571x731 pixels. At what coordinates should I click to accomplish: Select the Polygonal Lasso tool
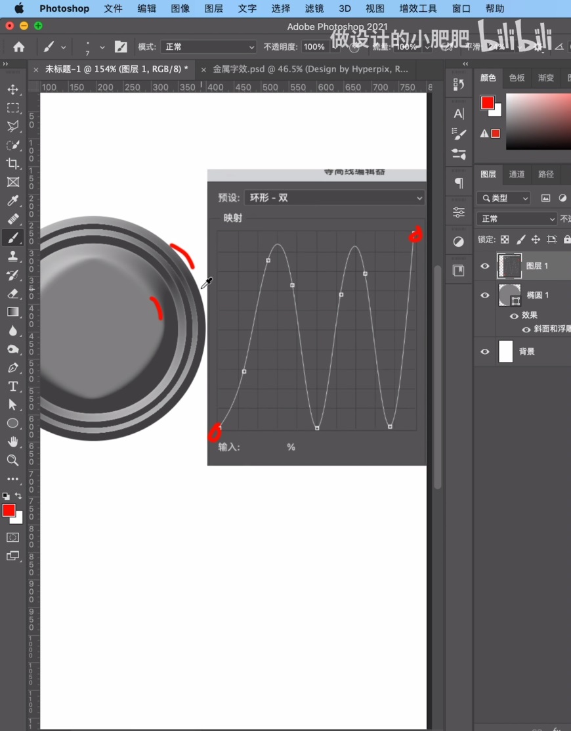12,126
